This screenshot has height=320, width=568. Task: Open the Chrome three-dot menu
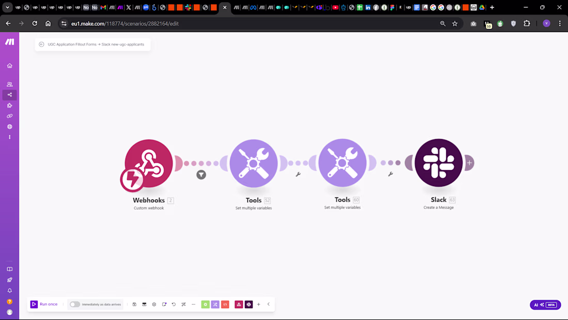point(560,24)
